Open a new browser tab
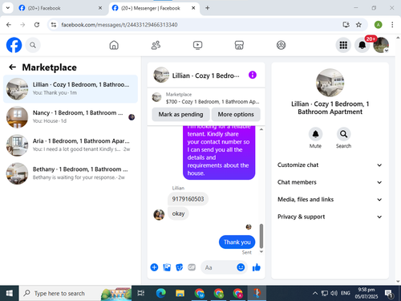401x301 pixels. [x=208, y=8]
